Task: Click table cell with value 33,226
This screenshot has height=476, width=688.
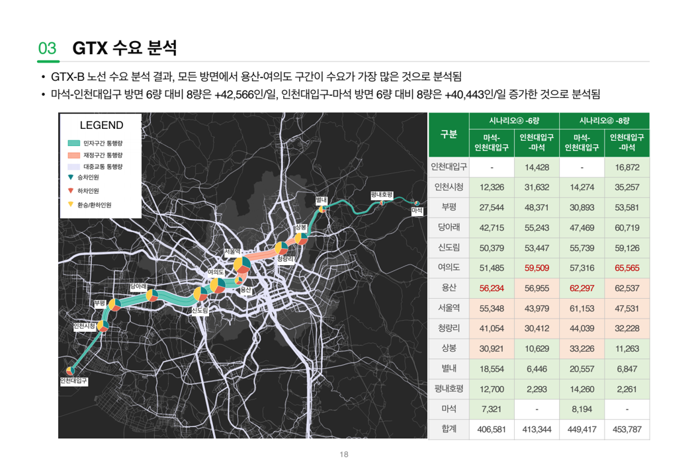Action: click(581, 348)
